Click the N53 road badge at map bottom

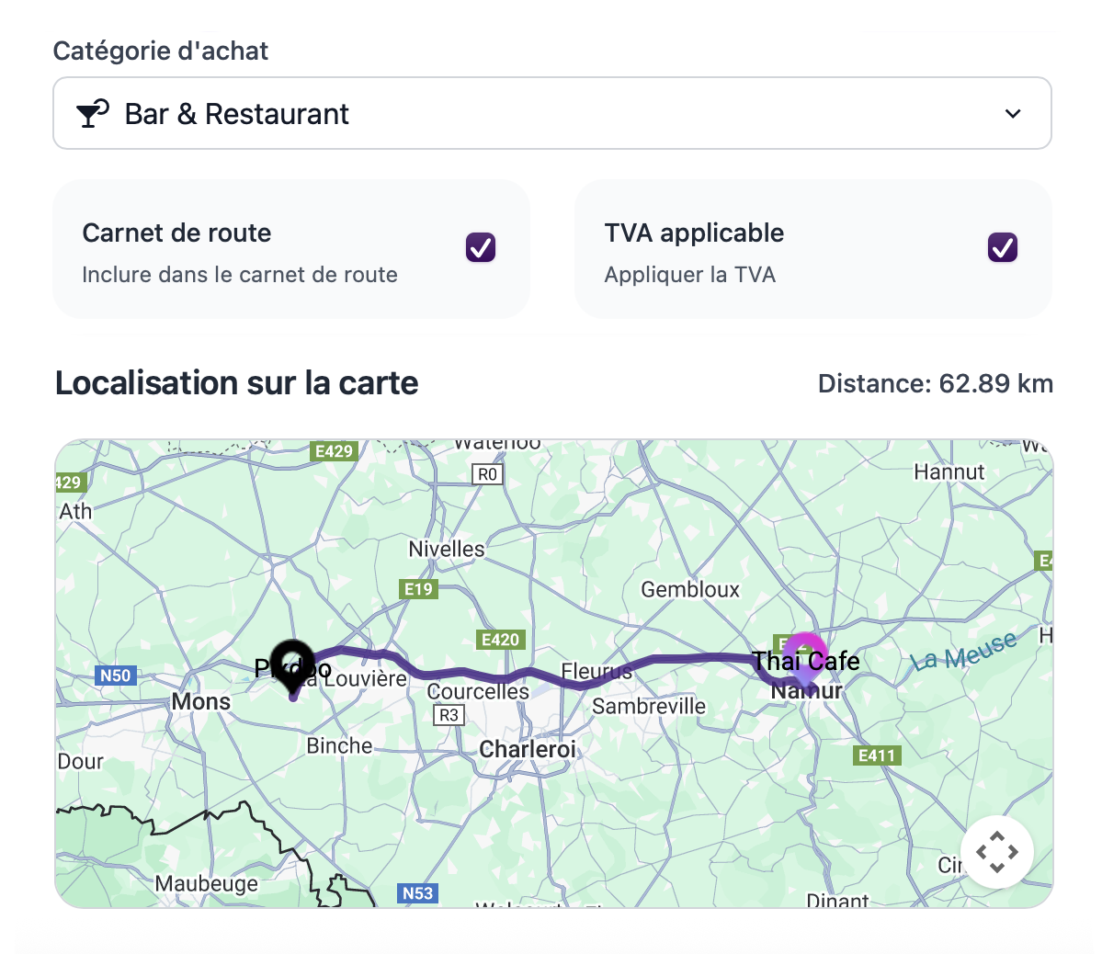click(x=418, y=892)
